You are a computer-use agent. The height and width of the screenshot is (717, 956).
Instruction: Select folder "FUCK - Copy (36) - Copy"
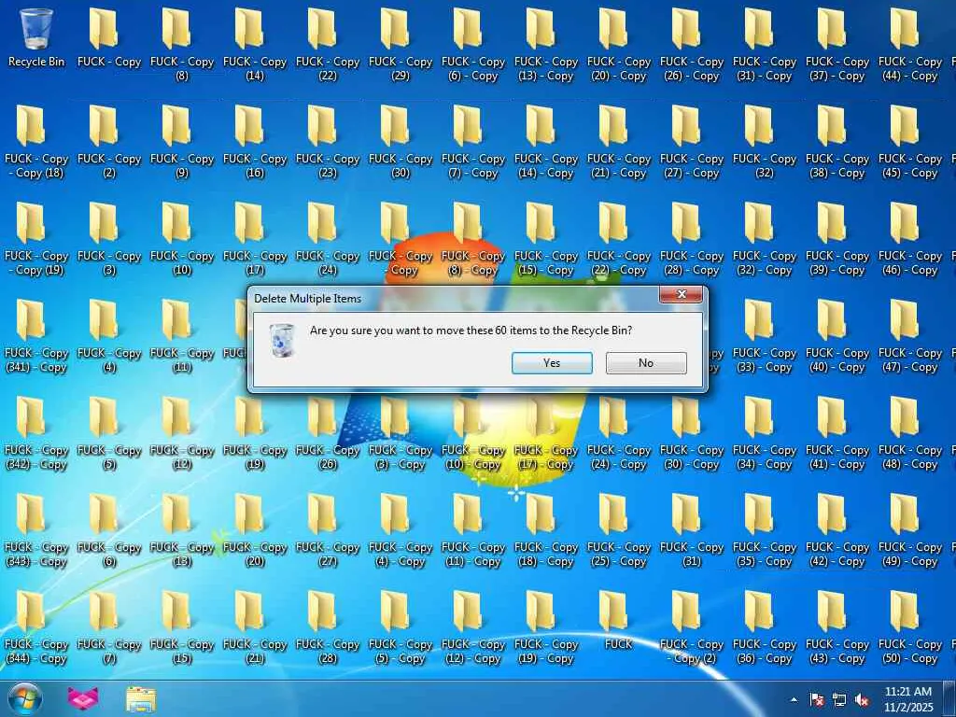tap(764, 626)
